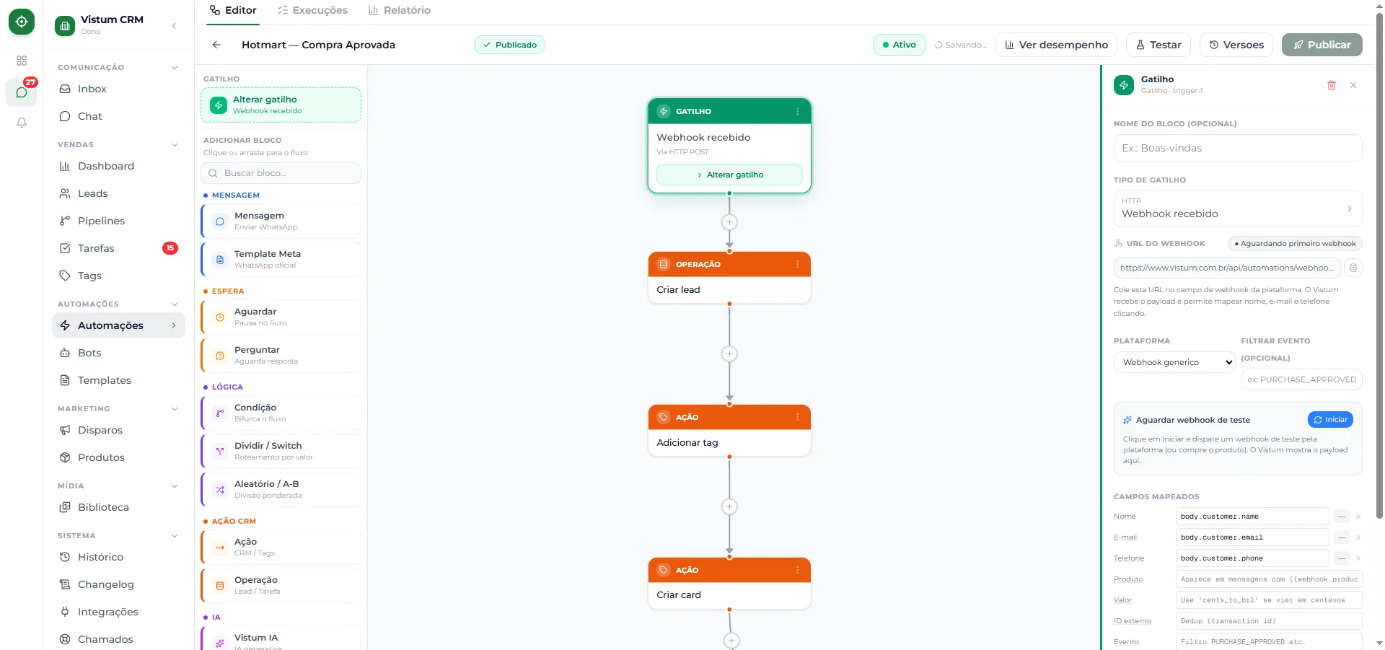Image resolution: width=1385 pixels, height=650 pixels.
Task: Collapse the AUTOMAÇÕES sidebar section
Action: tap(175, 304)
